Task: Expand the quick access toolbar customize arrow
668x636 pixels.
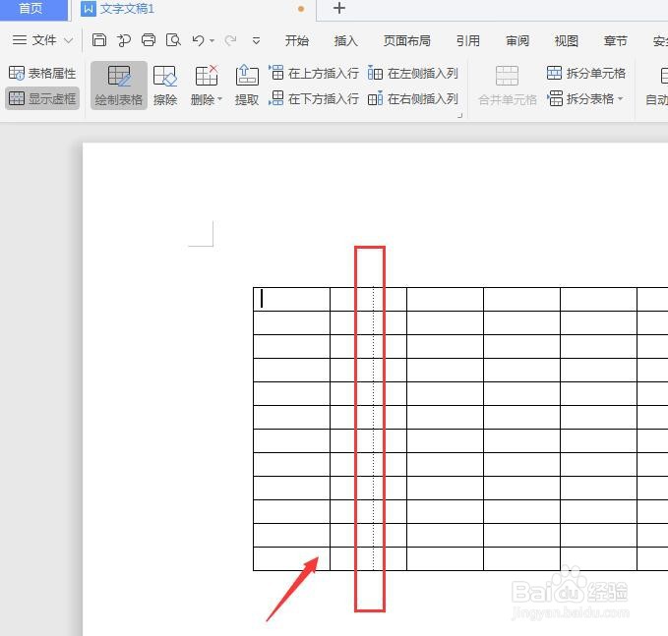Action: (x=256, y=41)
